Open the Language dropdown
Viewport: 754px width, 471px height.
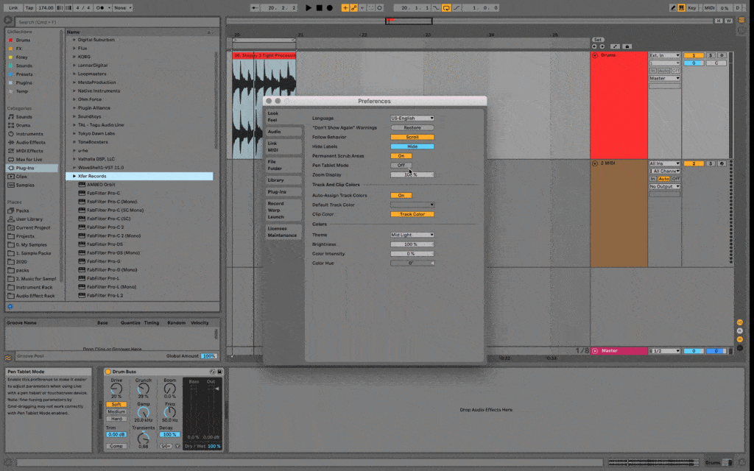(x=412, y=118)
